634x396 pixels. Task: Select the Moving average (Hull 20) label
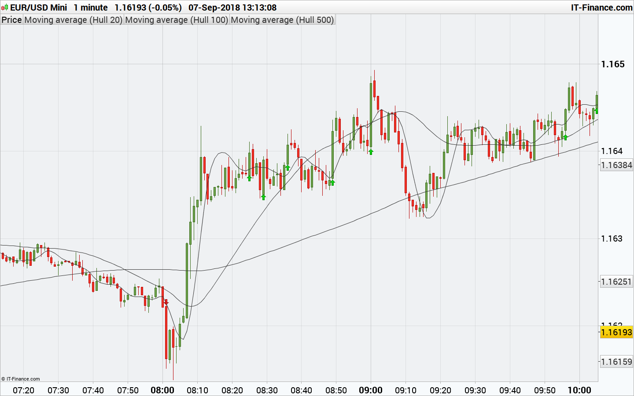pos(74,20)
